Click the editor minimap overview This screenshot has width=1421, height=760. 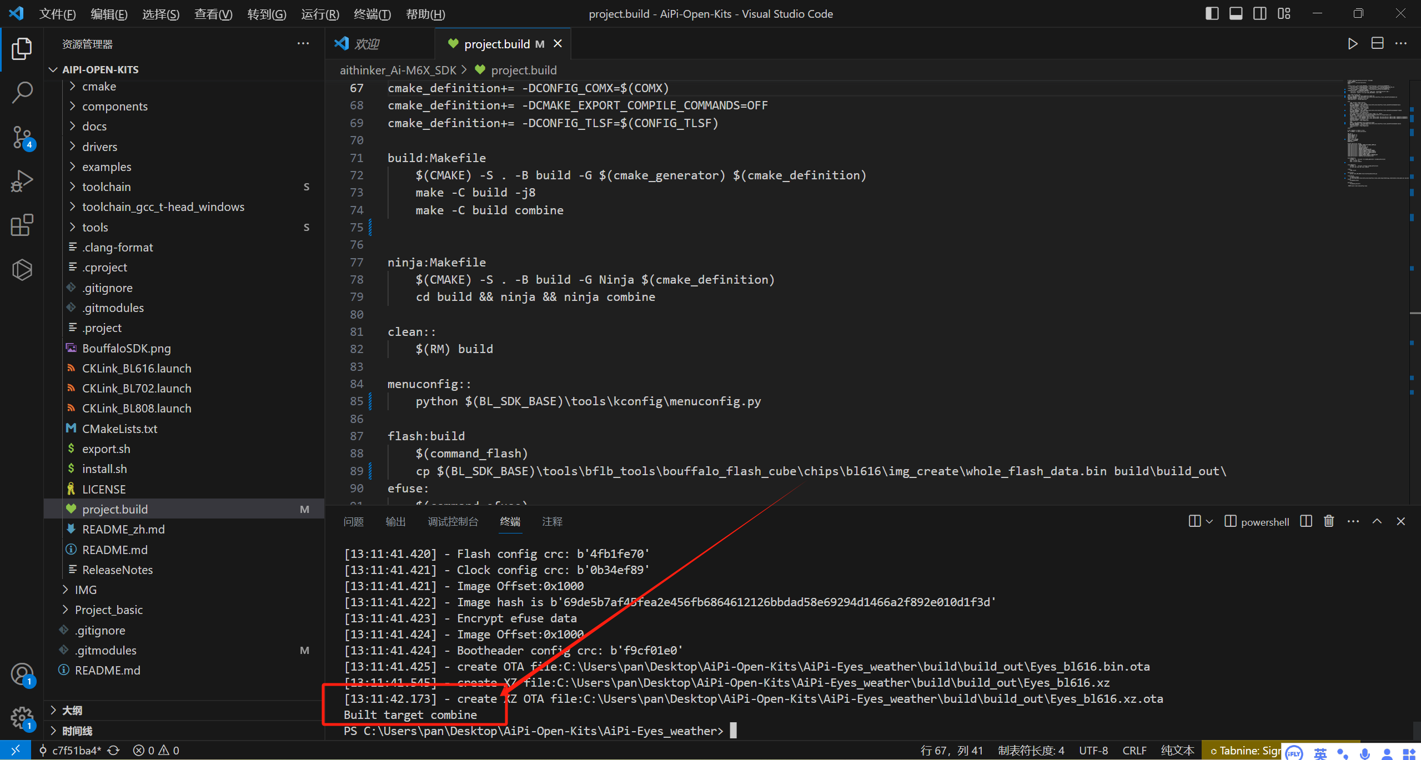1377,133
